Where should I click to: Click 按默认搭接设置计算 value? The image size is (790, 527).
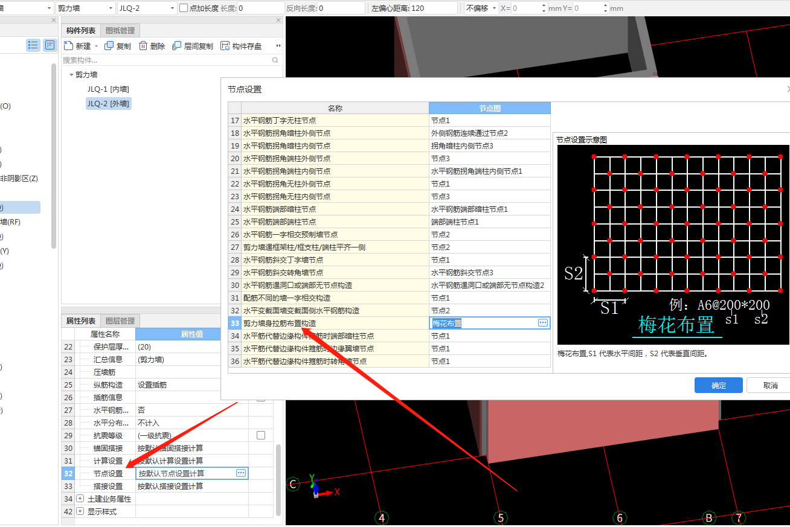coord(192,486)
